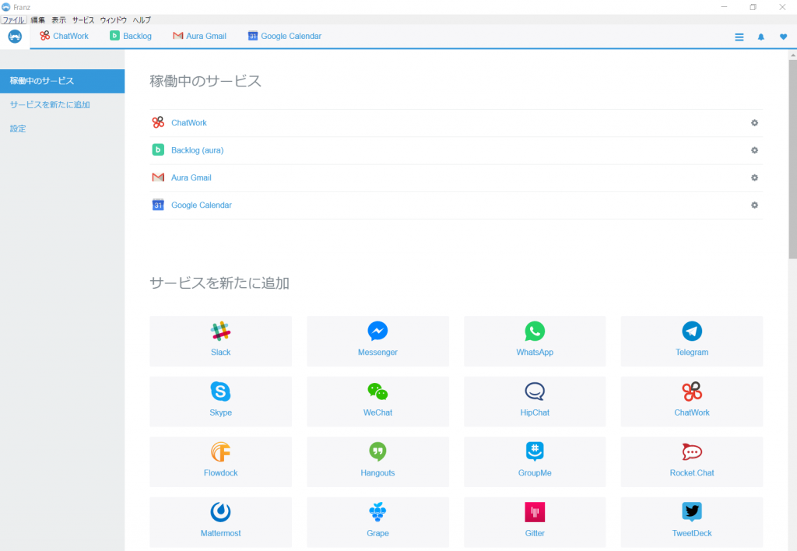This screenshot has width=797, height=551.
Task: Click the scrollbar up arrow
Action: pyautogui.click(x=792, y=55)
